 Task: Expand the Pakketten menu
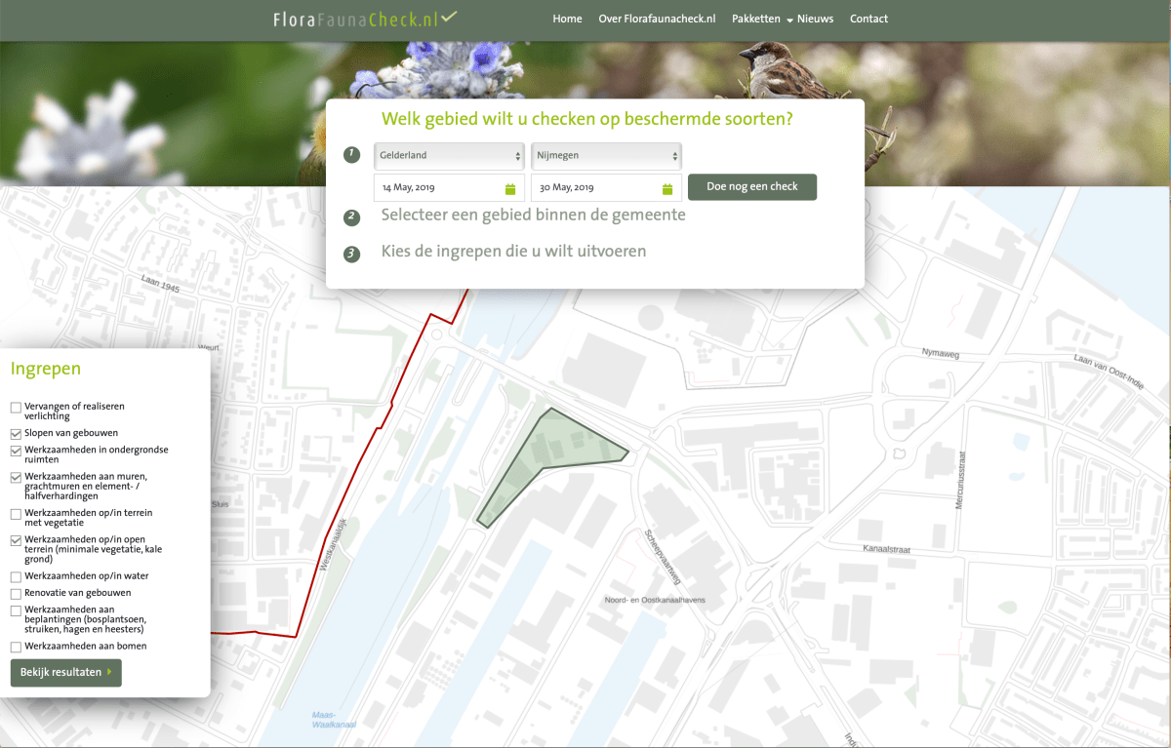[762, 19]
